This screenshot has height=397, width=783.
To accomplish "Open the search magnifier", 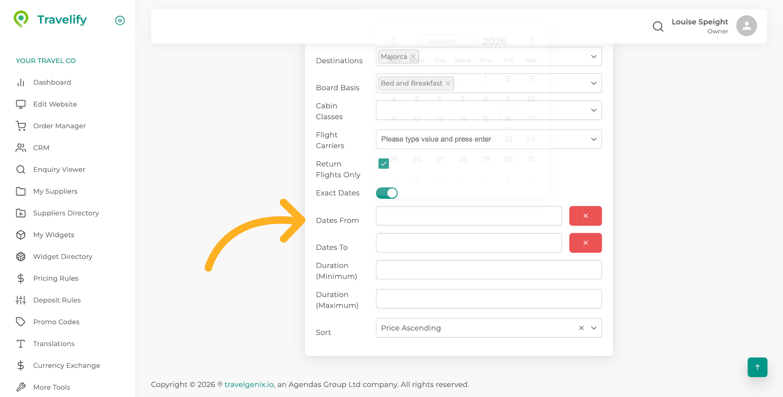I will (x=658, y=26).
